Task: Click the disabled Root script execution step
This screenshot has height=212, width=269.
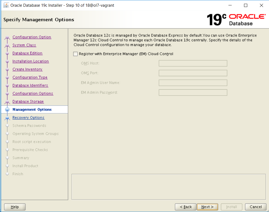Action: coord(32,142)
